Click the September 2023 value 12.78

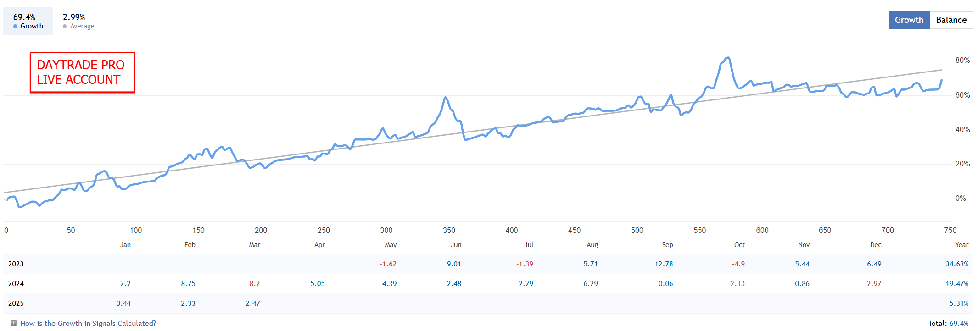pyautogui.click(x=664, y=264)
